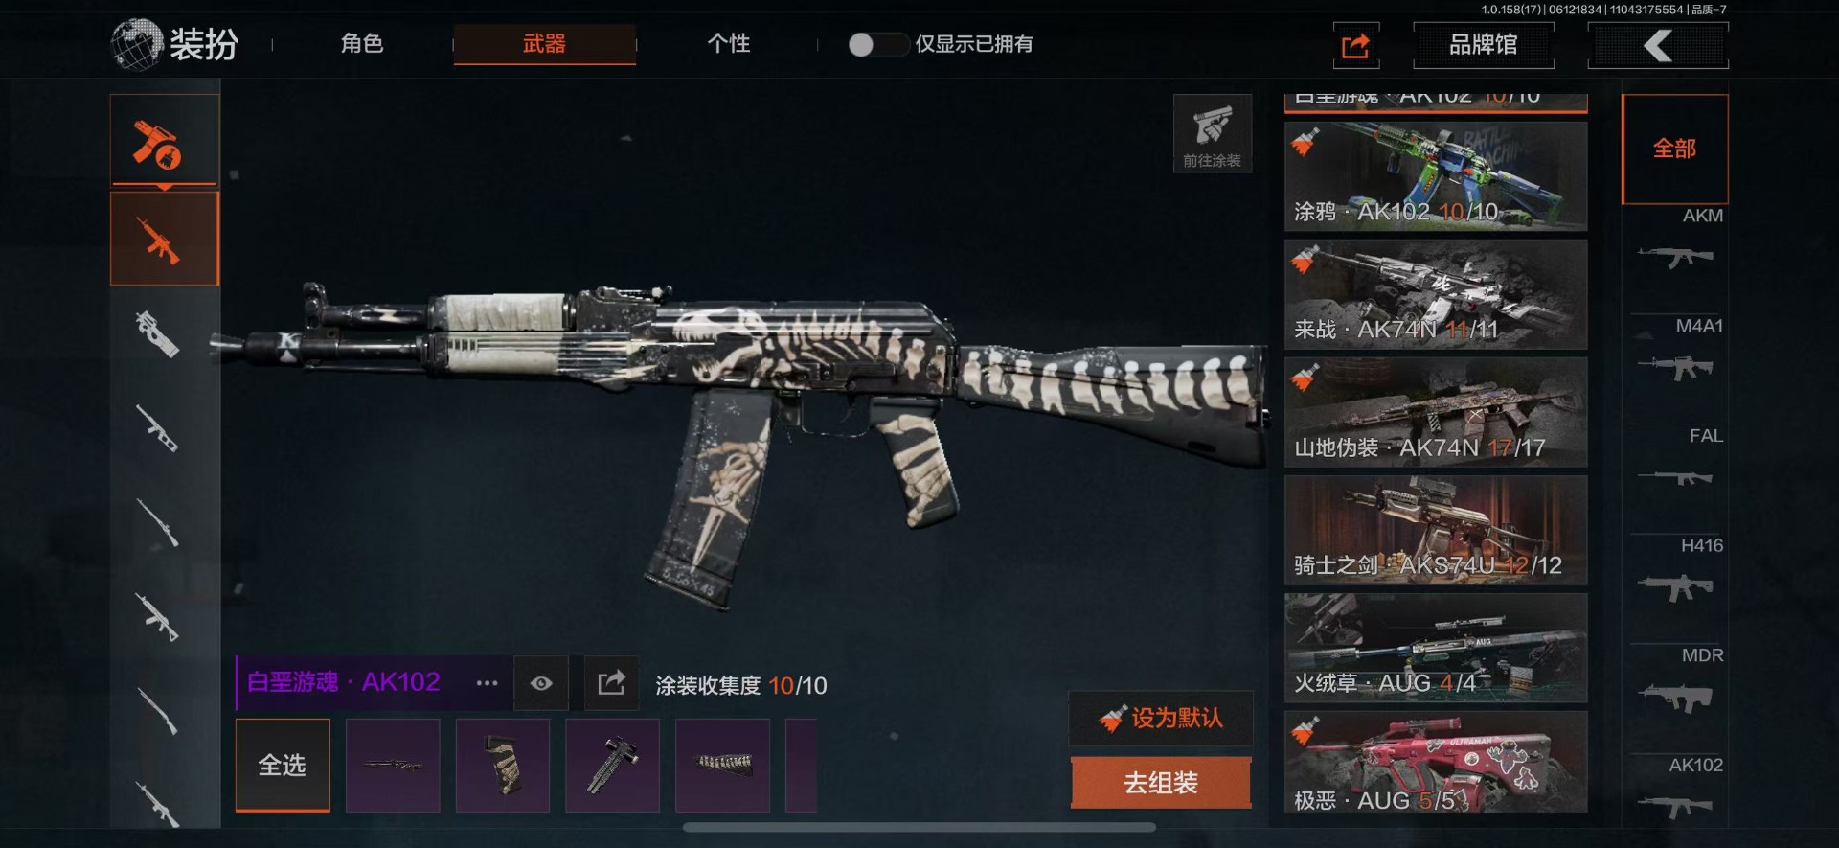The image size is (1839, 848).
Task: Toggle 仅显示已拥有 switch
Action: point(877,45)
